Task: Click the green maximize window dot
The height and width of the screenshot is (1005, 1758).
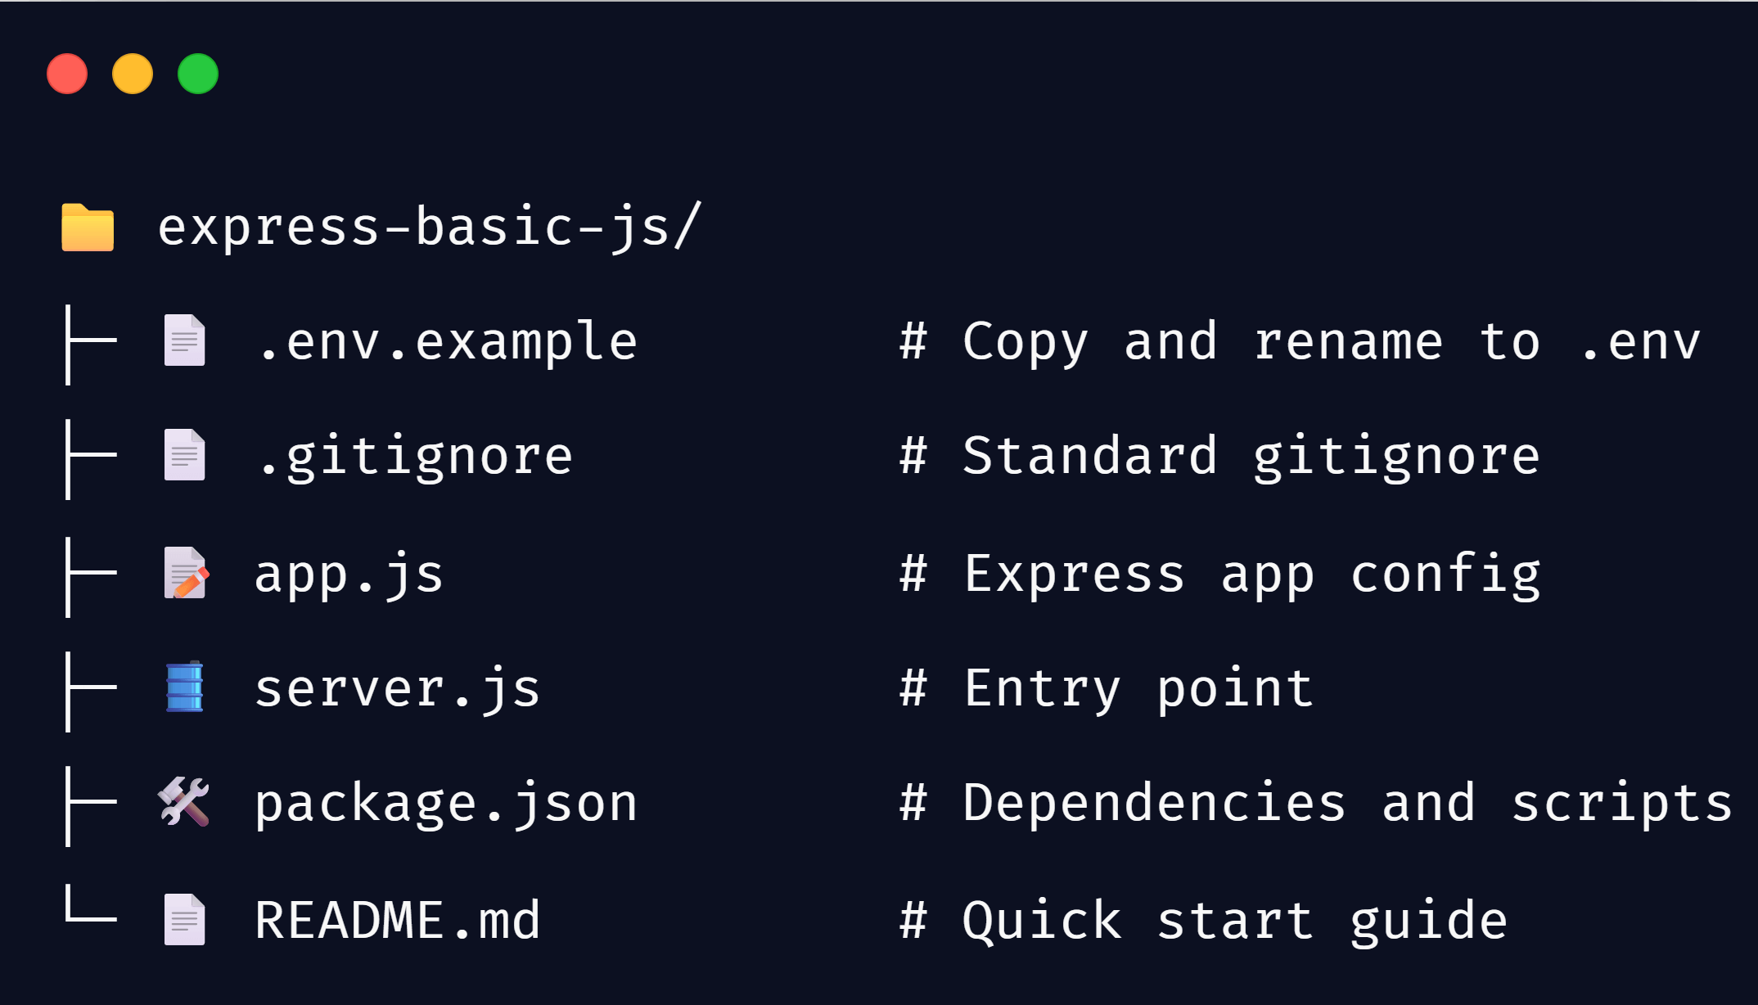Action: coord(198,74)
